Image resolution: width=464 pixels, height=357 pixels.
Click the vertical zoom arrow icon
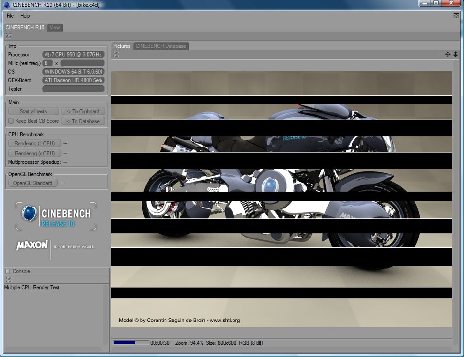click(x=455, y=54)
